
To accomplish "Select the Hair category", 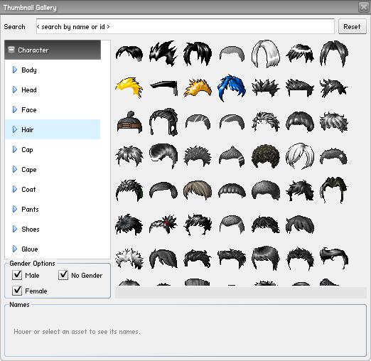I will 53,129.
